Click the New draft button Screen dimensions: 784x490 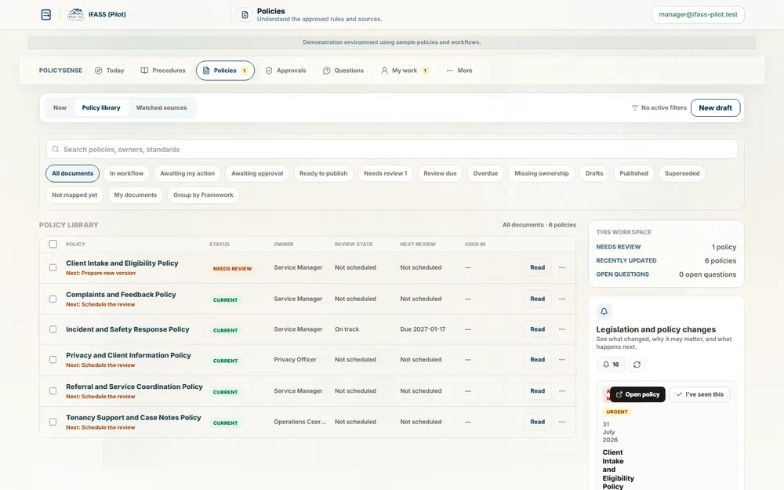click(x=715, y=108)
